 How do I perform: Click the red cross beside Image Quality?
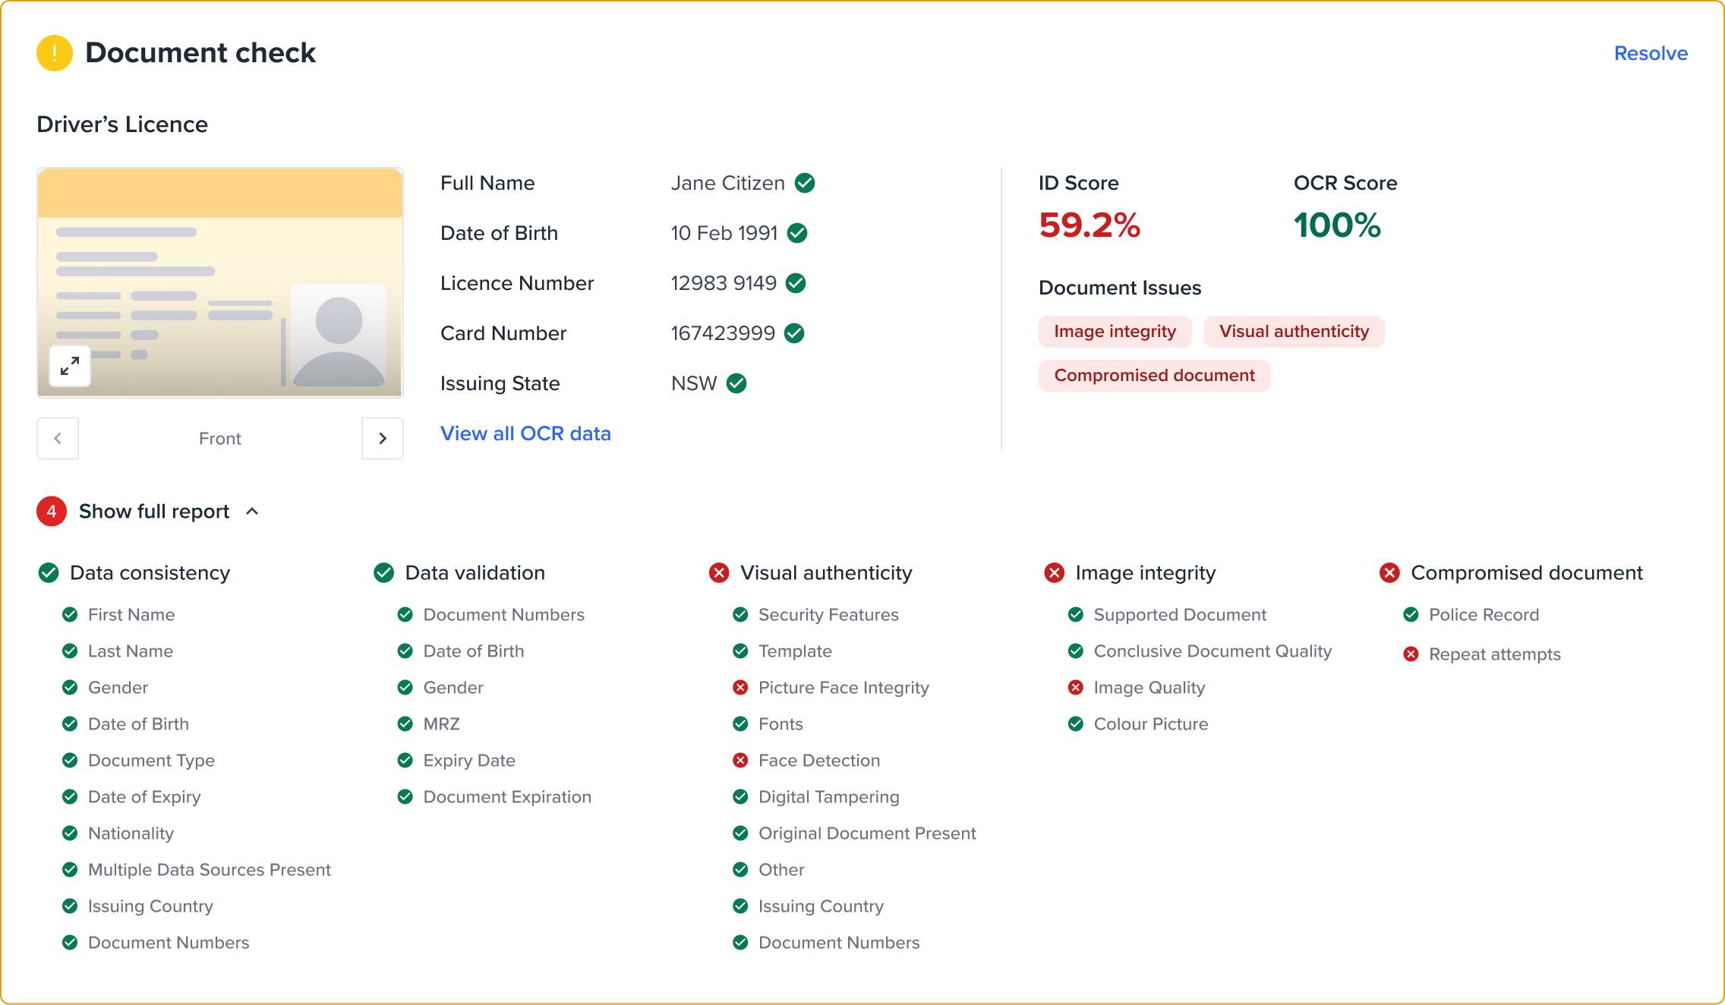tap(1076, 688)
